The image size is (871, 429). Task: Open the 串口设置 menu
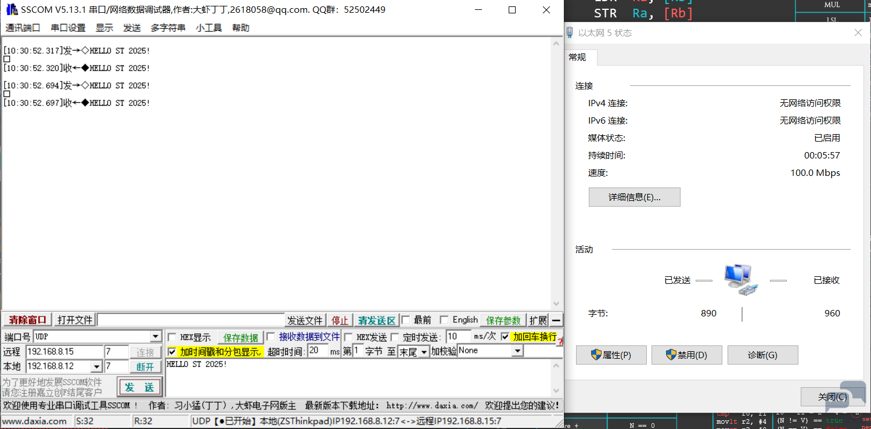pos(68,28)
